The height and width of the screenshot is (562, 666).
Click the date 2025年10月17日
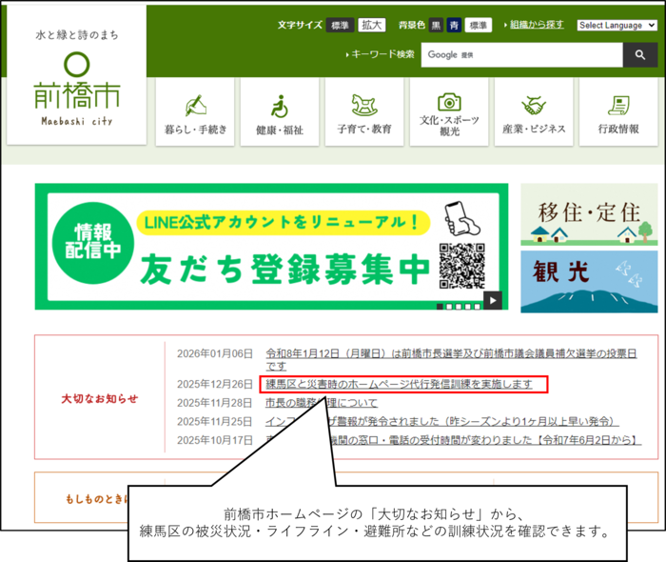(x=215, y=440)
